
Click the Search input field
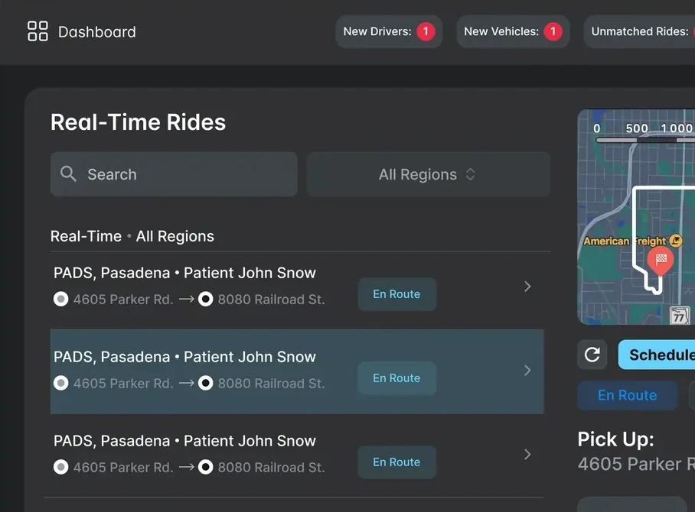click(174, 174)
